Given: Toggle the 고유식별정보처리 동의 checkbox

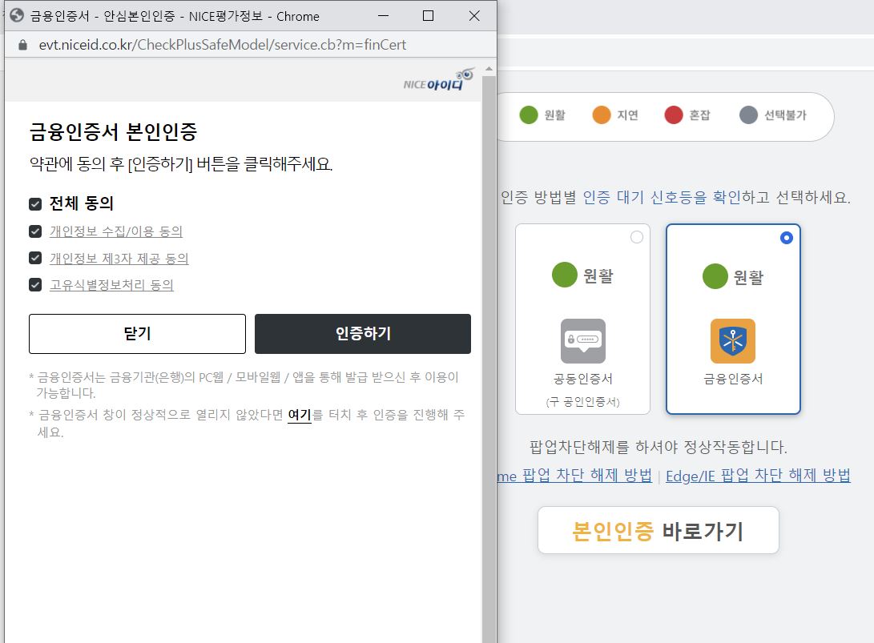Looking at the screenshot, I should 35,285.
